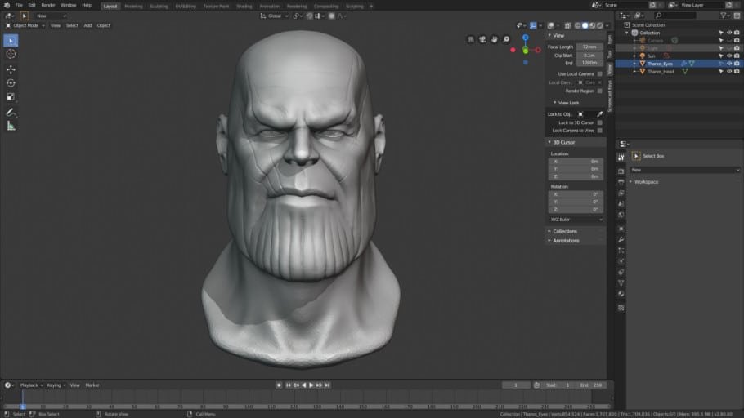Open the Playback dropdown in timeline

31,386
